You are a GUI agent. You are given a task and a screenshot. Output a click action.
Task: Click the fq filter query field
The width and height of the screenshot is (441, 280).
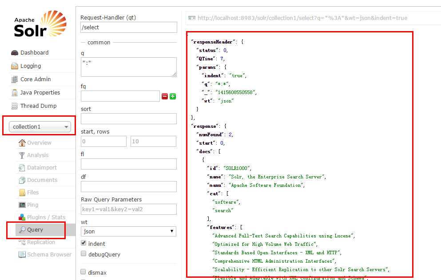[120, 96]
